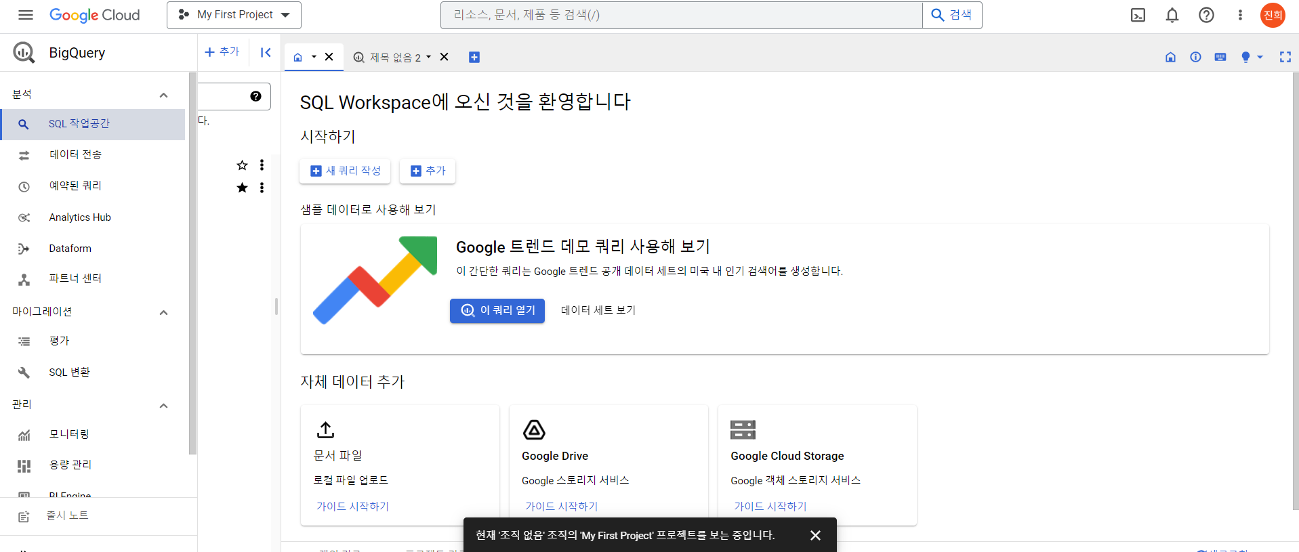Click the Analytics Hub icon
The height and width of the screenshot is (552, 1299).
24,217
